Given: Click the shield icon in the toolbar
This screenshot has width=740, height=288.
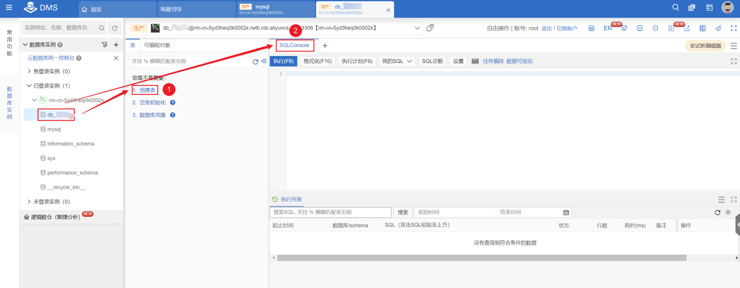Looking at the screenshot, I should click(x=655, y=28).
